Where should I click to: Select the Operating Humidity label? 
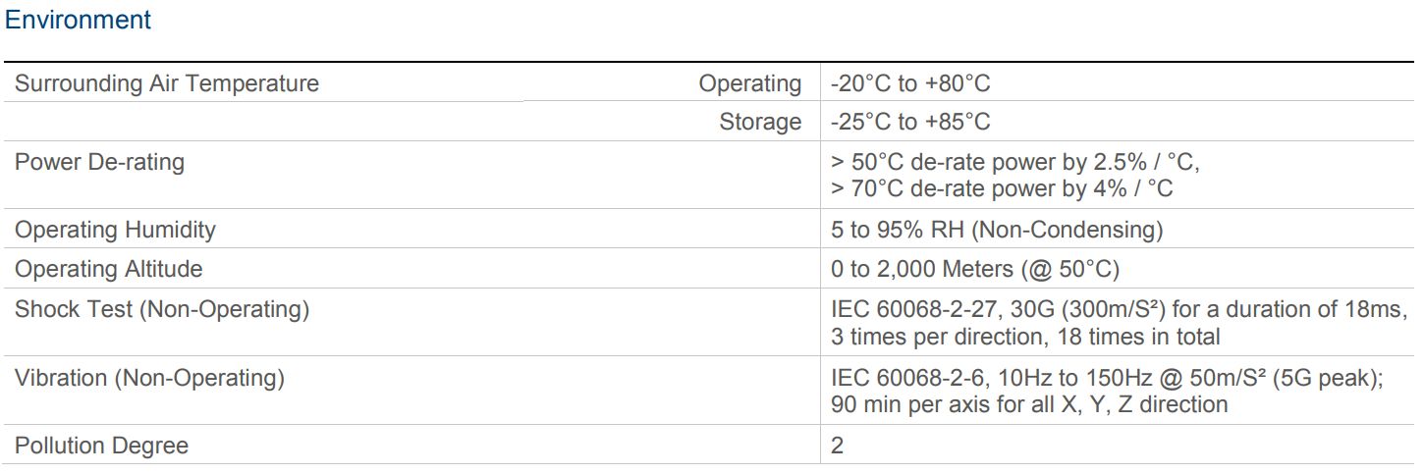click(x=115, y=230)
